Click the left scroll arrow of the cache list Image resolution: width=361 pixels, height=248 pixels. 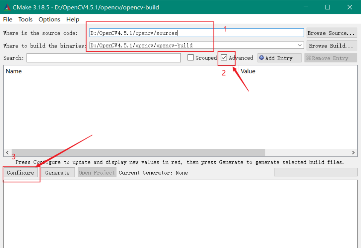click(8, 152)
